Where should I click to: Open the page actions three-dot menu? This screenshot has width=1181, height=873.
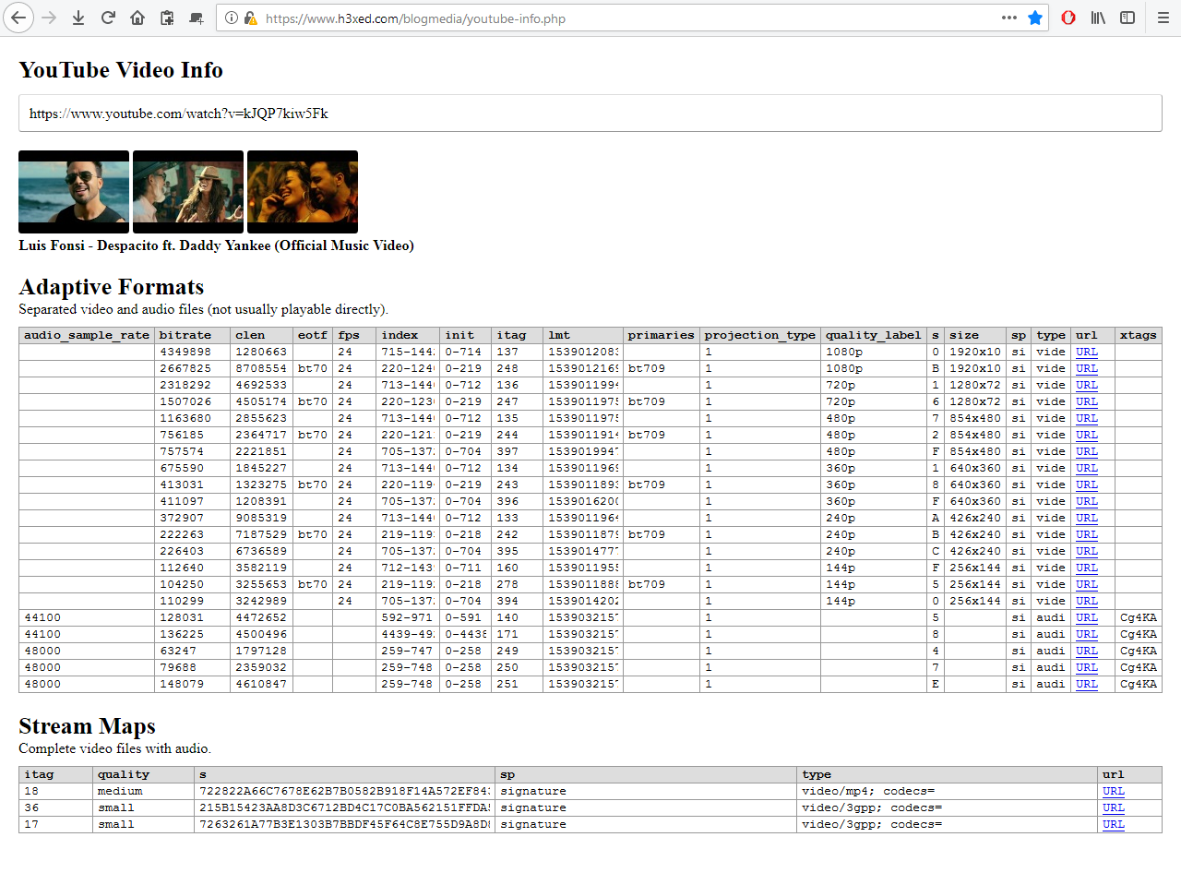click(x=1009, y=18)
